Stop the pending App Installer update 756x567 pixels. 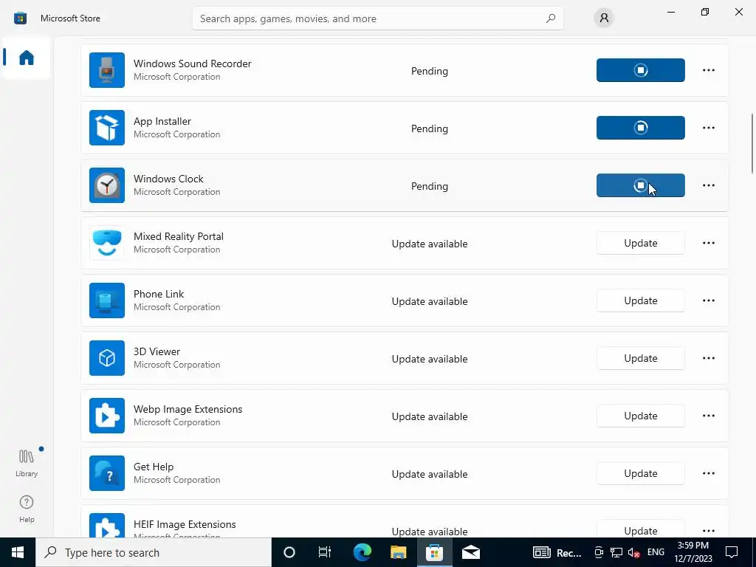click(640, 128)
